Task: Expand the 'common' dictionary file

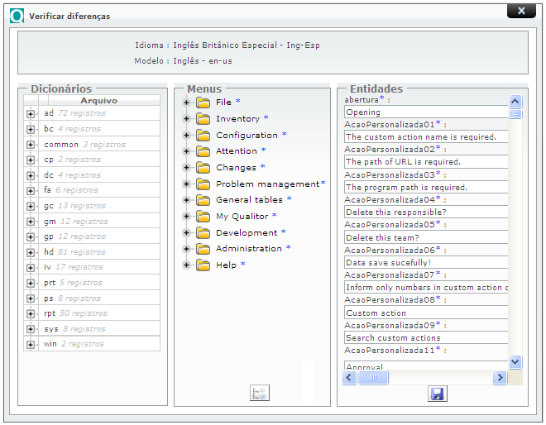Action: [31, 145]
